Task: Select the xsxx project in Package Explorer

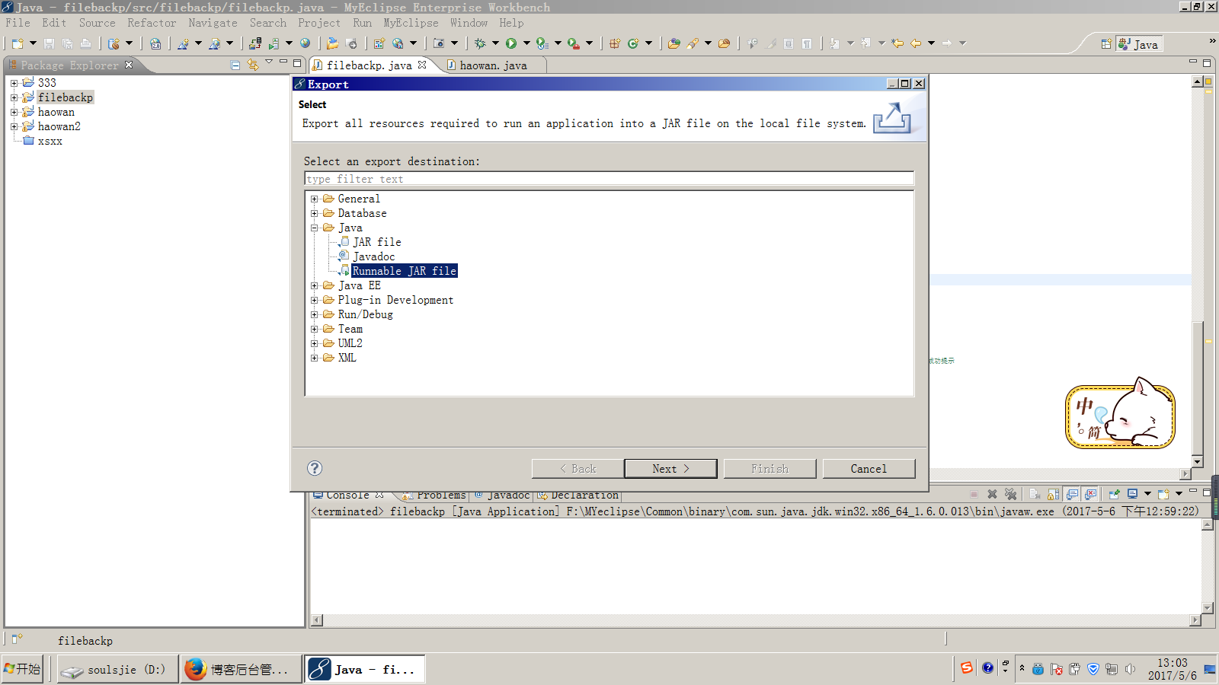Action: (x=50, y=141)
